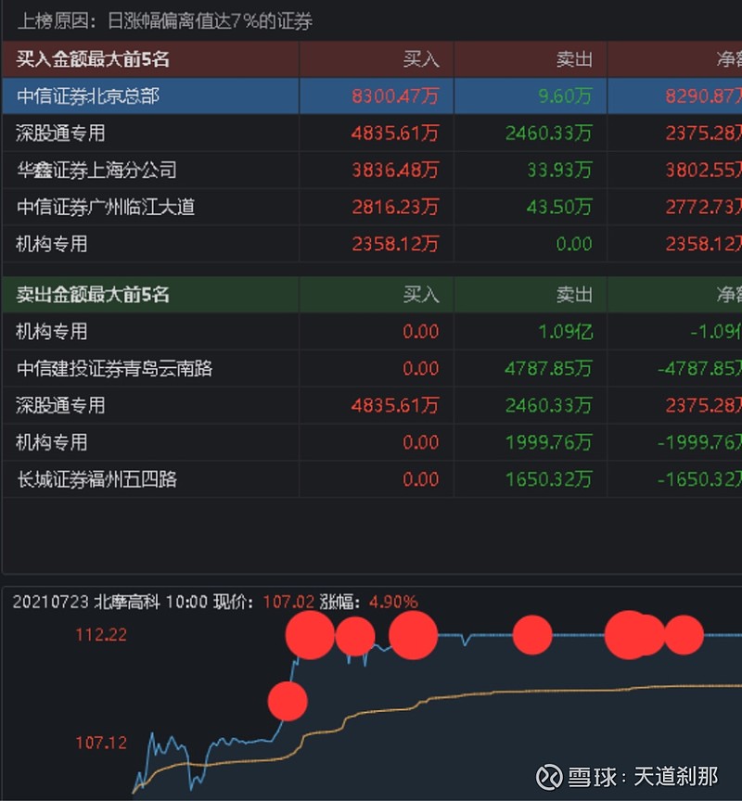Click the first red dot at 112.22 level
The image size is (742, 801).
pyautogui.click(x=310, y=635)
